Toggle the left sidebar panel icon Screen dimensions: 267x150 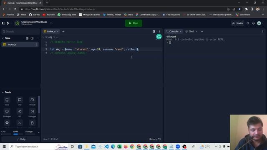pyautogui.click(x=3, y=23)
